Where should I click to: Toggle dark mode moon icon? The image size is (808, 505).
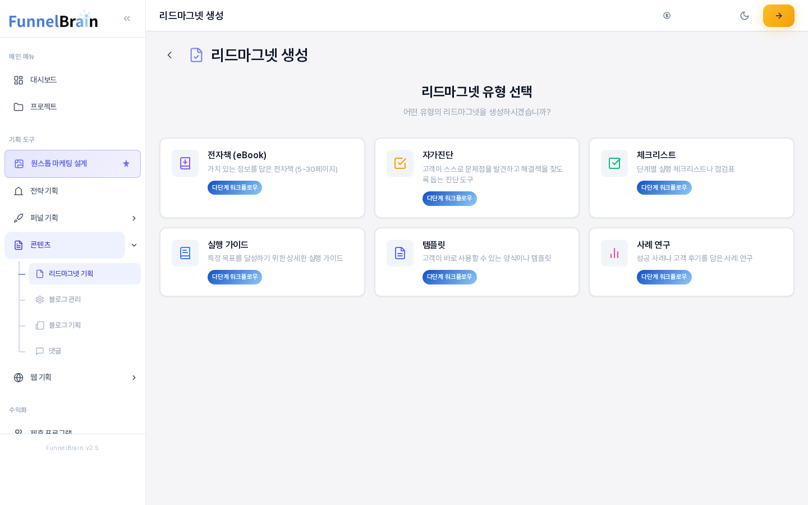click(745, 16)
